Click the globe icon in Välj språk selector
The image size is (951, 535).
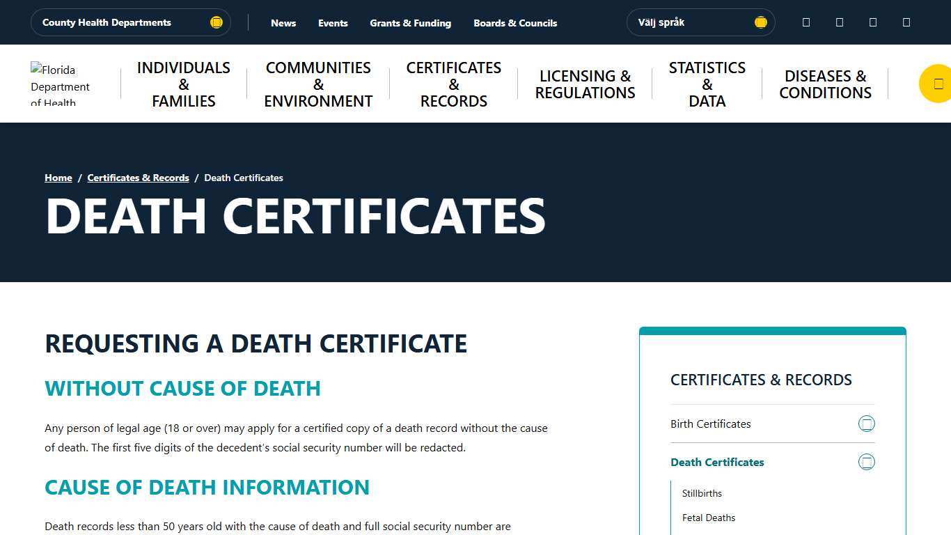[760, 22]
